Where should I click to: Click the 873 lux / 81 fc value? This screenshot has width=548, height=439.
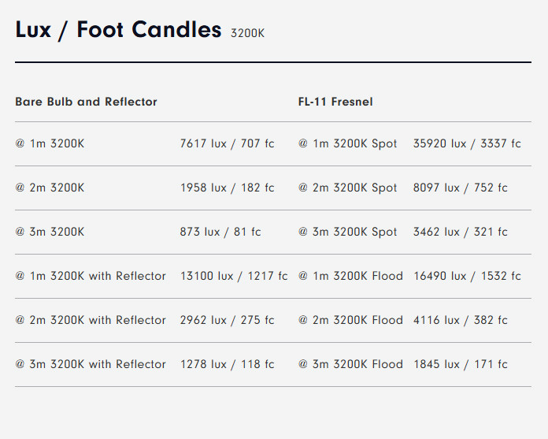pyautogui.click(x=220, y=232)
